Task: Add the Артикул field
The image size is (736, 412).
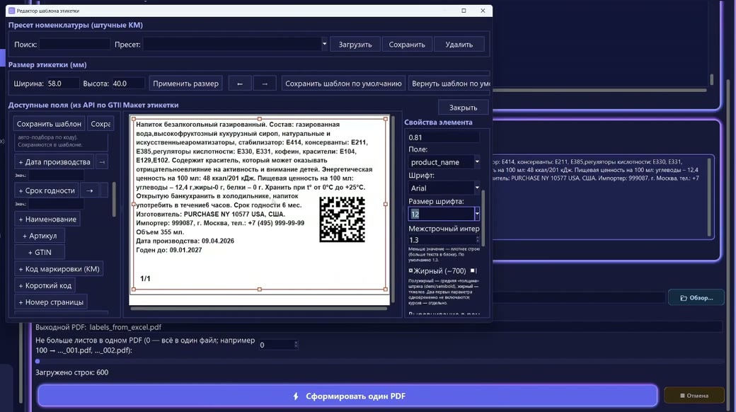Action: (x=40, y=236)
